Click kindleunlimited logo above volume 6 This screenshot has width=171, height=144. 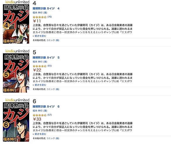[x=17, y=100]
